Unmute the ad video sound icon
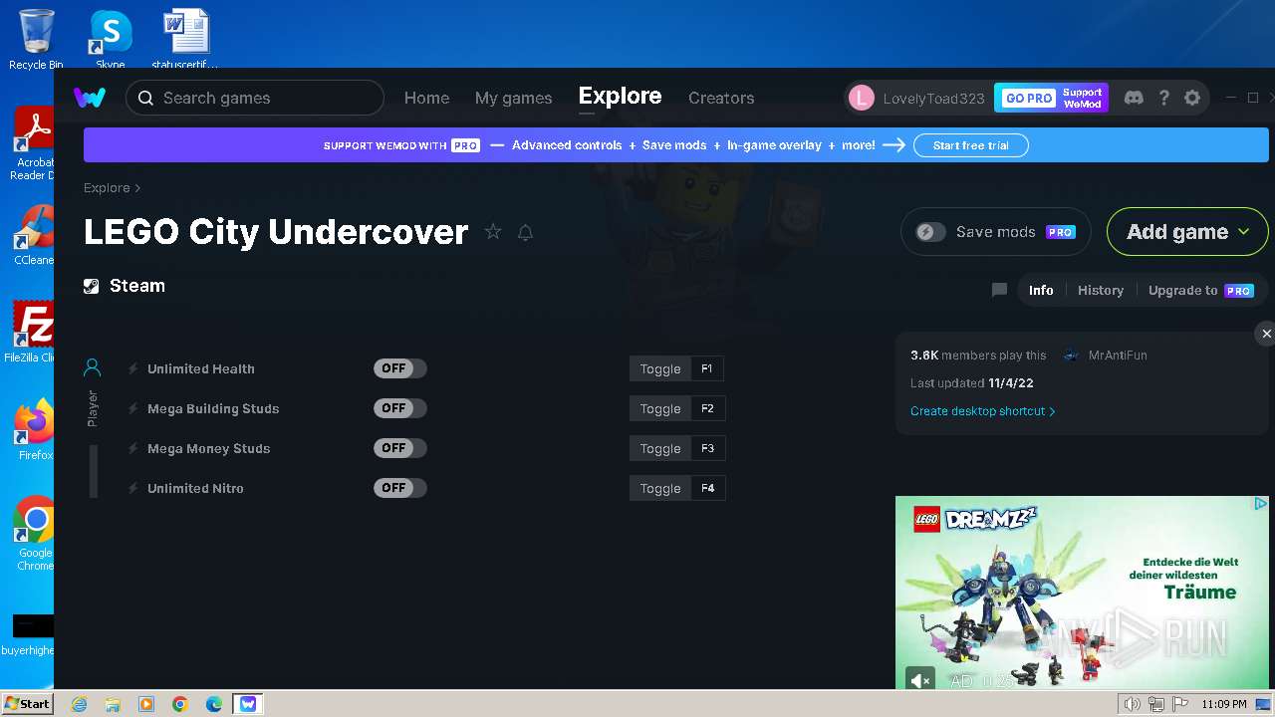 point(920,680)
